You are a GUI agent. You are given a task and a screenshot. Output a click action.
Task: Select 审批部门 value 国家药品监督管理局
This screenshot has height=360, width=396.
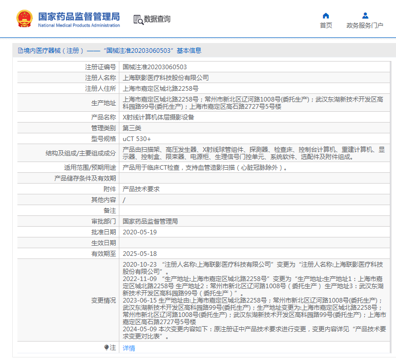point(150,222)
